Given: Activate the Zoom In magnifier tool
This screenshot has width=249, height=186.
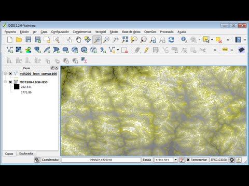Looking at the screenshot, I should 97,40.
